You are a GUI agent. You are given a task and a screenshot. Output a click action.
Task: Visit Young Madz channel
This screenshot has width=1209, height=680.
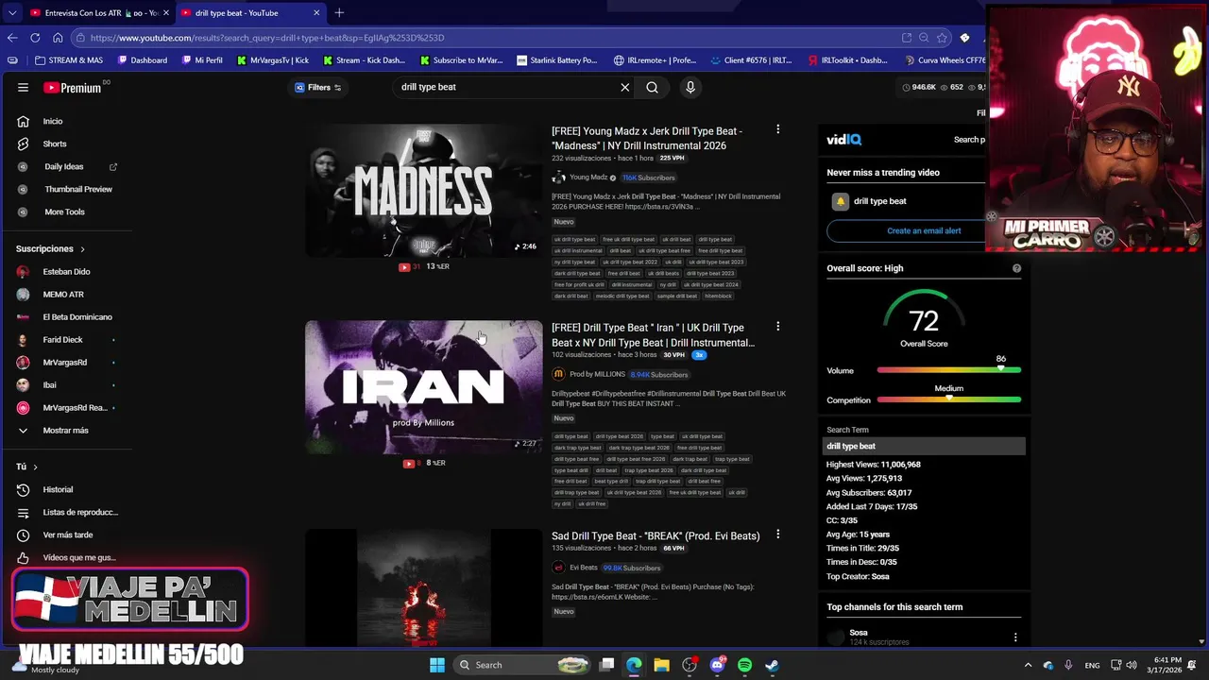tap(587, 177)
